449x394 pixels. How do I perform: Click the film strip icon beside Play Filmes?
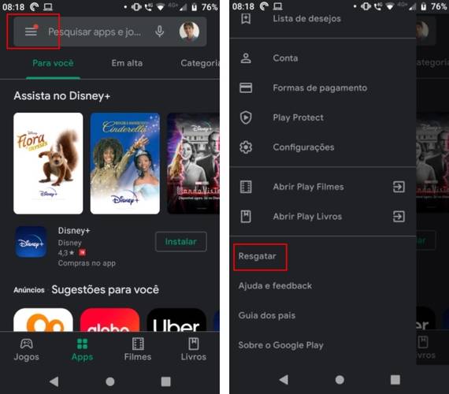coord(246,187)
